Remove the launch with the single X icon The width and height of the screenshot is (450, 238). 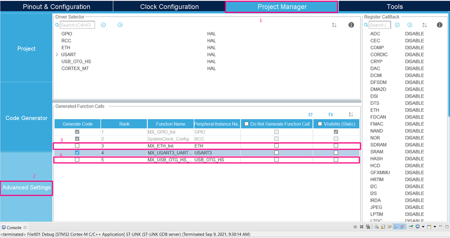click(361, 227)
